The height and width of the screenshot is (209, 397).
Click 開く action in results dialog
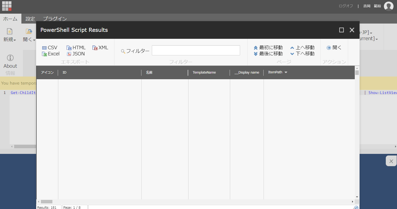[334, 48]
